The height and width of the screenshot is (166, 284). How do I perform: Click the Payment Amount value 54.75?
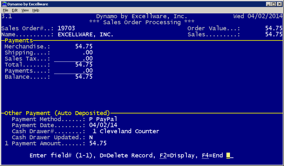[98, 143]
